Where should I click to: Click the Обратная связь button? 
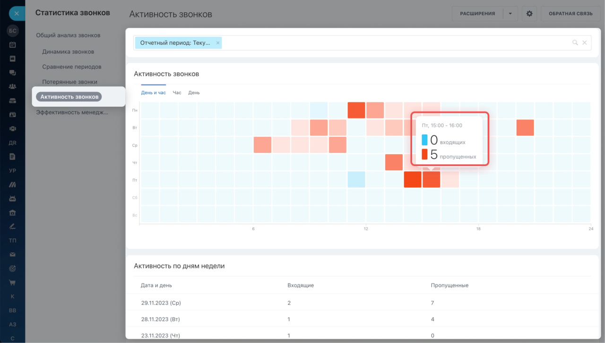tap(570, 14)
